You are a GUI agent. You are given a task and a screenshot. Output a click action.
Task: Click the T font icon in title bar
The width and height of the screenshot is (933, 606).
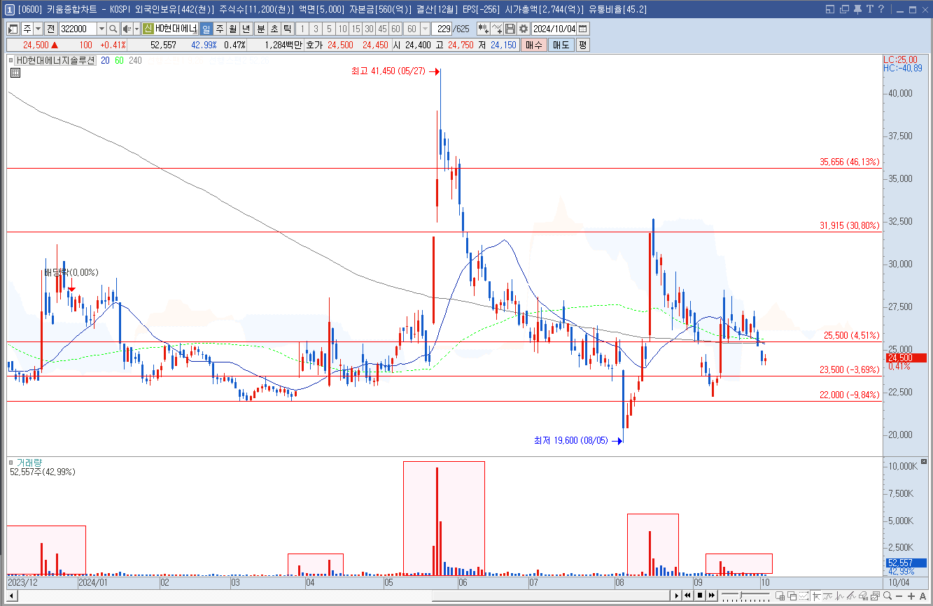[x=870, y=9]
